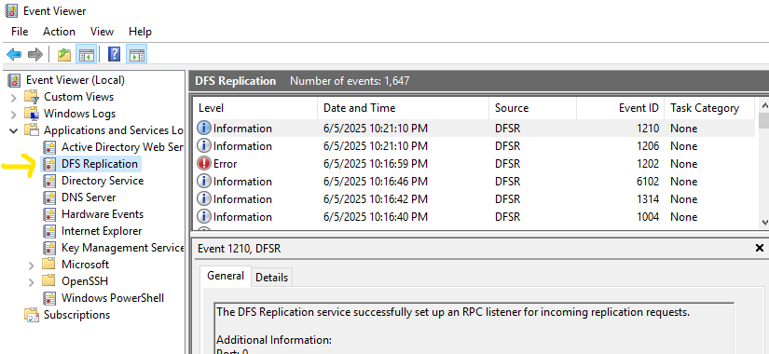Click the Up One Level folder icon
The image size is (769, 354).
[x=64, y=54]
